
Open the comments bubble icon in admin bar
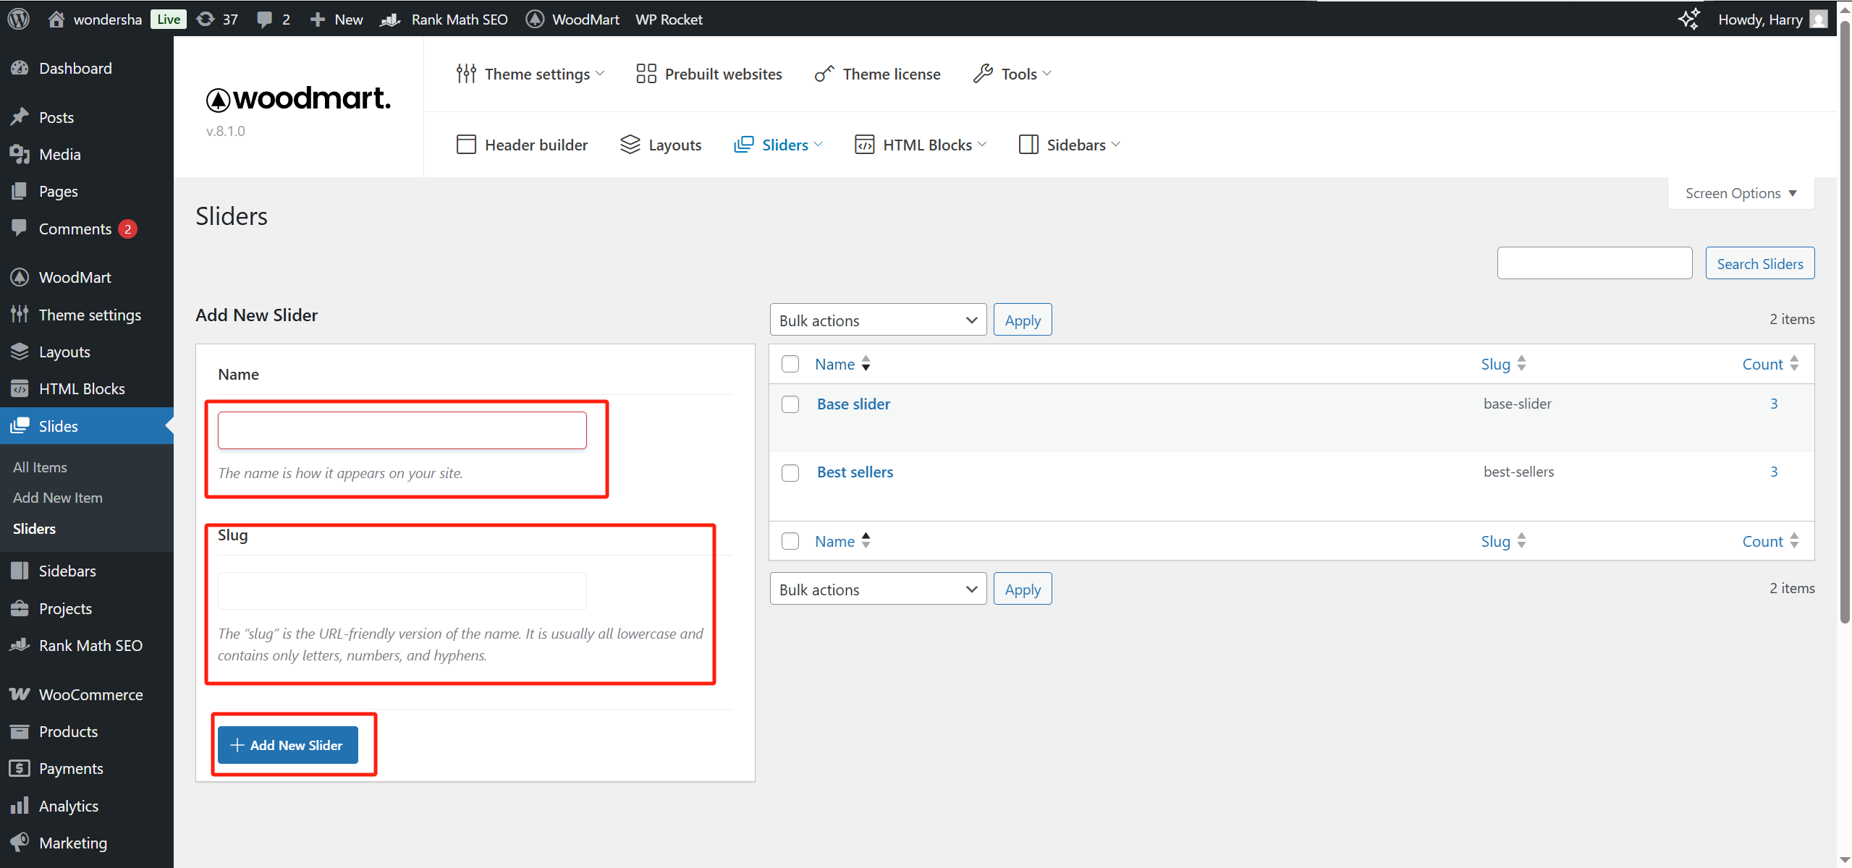pyautogui.click(x=265, y=19)
